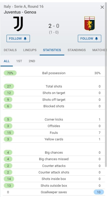Click the blue 10 goalkeeper saves badge
This screenshot has height=197, width=107.
coord(99,192)
